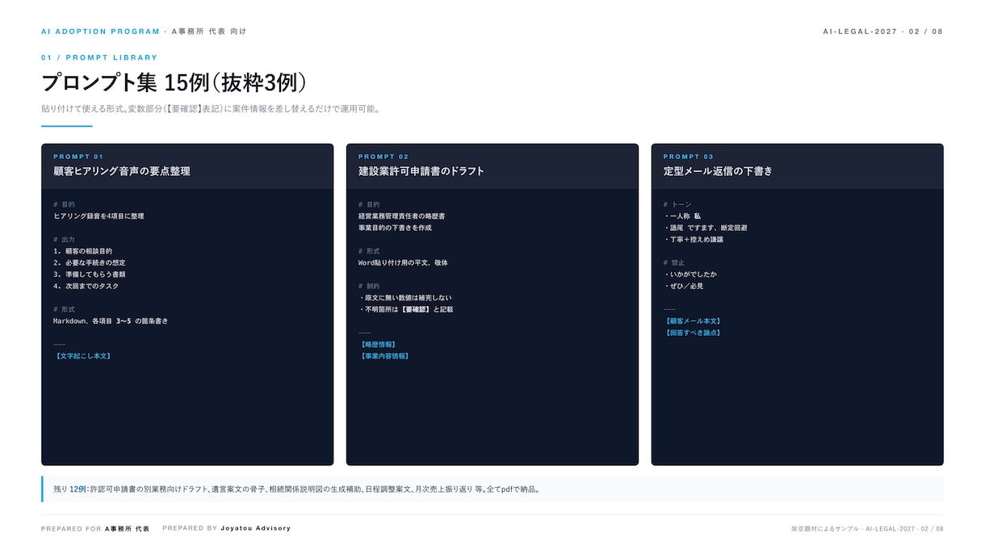Click the "PROMPT 02" card label
Screen dimensions: 985x554
pos(384,157)
